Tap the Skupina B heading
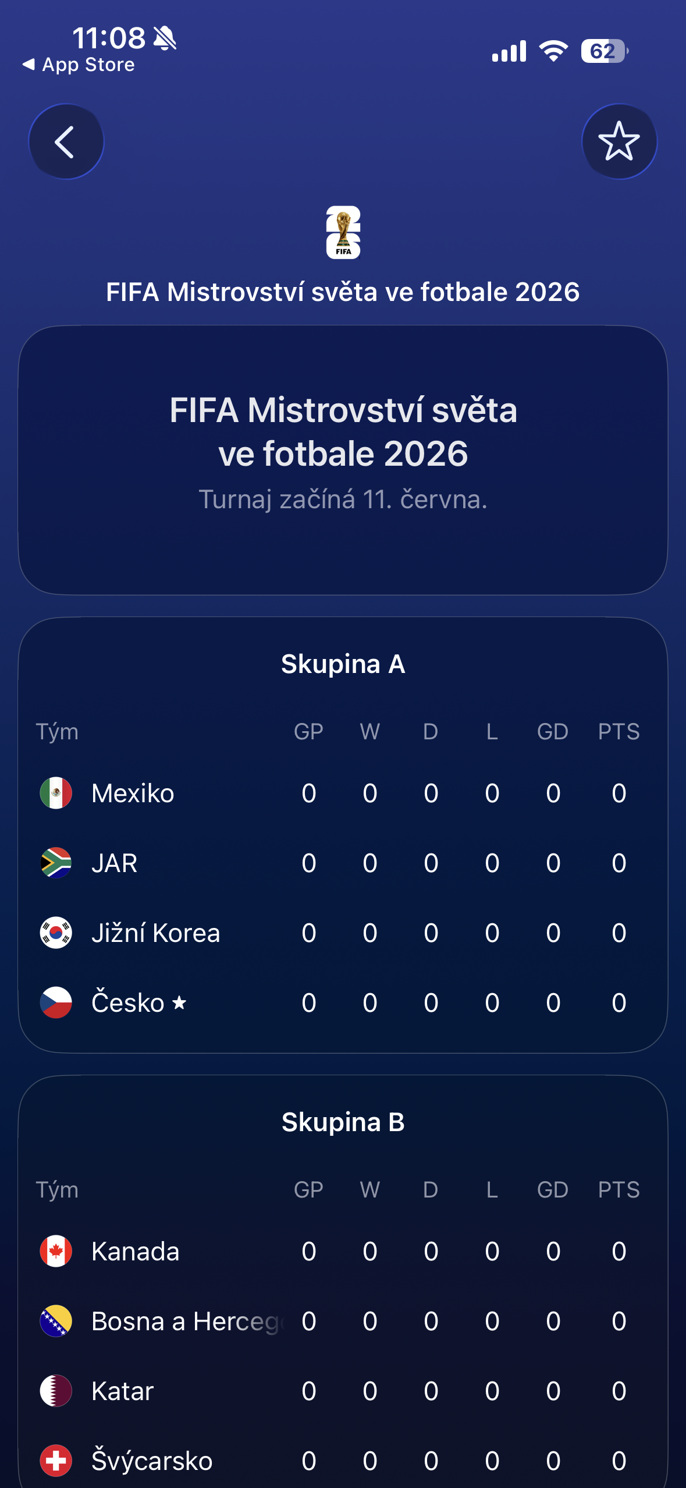The image size is (686, 1488). click(343, 1122)
